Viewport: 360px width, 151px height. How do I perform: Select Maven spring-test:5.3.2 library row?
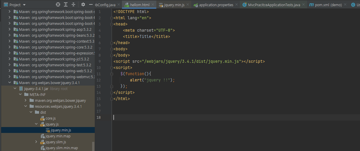click(48, 65)
